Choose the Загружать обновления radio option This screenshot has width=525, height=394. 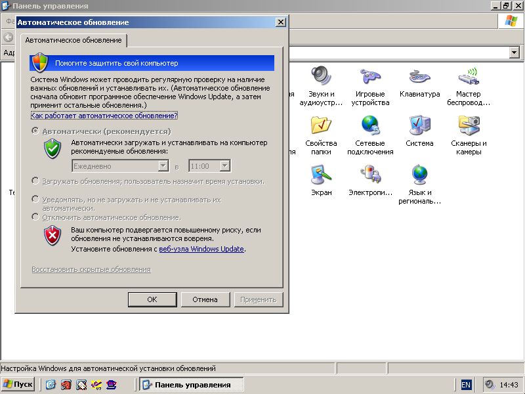[35, 181]
